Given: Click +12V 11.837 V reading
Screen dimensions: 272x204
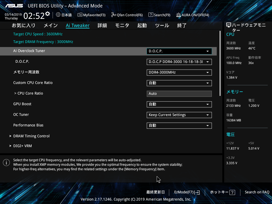Looking at the screenshot, I should [x=233, y=148].
